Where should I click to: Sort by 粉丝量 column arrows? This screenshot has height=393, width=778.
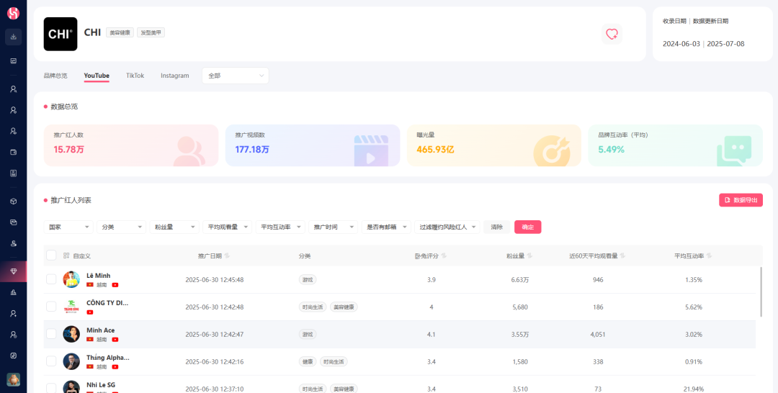[x=529, y=256]
